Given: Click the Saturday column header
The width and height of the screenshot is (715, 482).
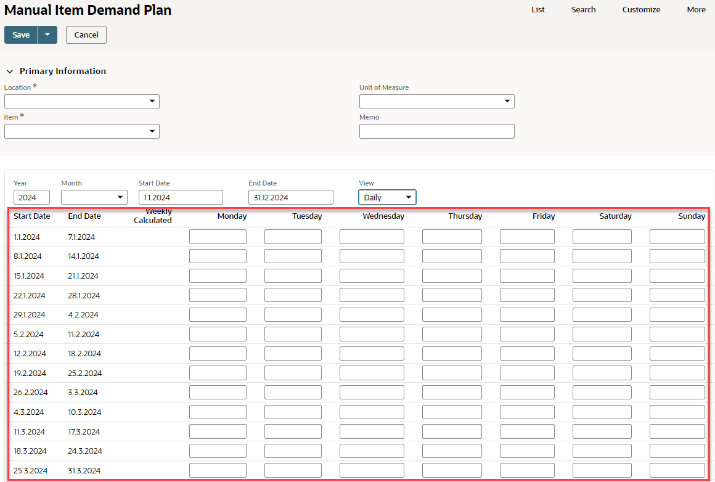Looking at the screenshot, I should coord(615,216).
